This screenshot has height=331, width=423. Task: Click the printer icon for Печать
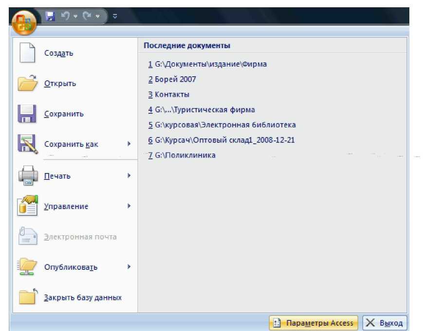[28, 175]
